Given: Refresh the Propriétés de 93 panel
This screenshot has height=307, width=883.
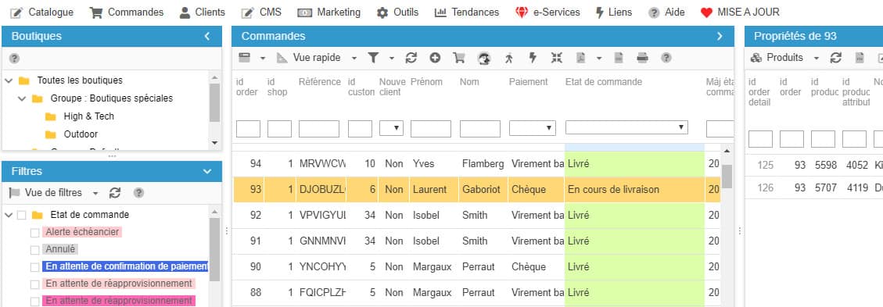Looking at the screenshot, I should (836, 58).
